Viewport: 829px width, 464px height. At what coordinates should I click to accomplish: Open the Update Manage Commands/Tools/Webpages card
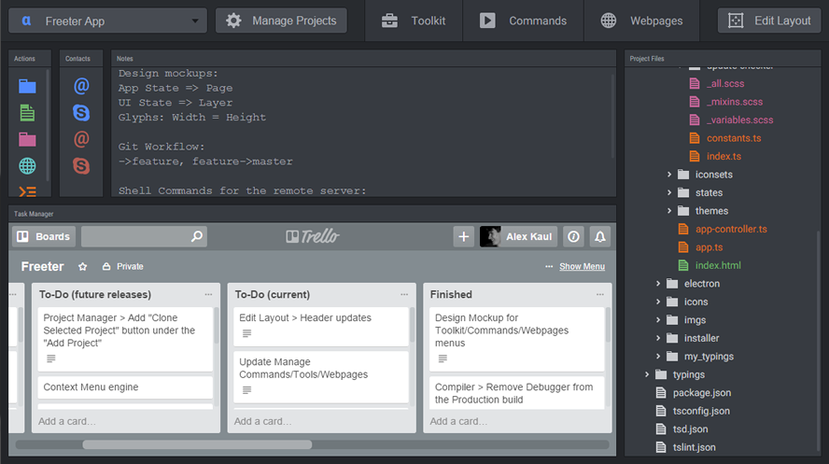click(x=321, y=377)
